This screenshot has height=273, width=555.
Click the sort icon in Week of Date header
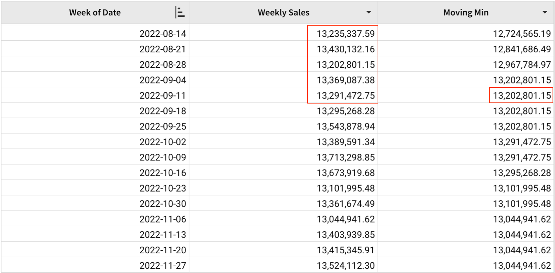179,13
